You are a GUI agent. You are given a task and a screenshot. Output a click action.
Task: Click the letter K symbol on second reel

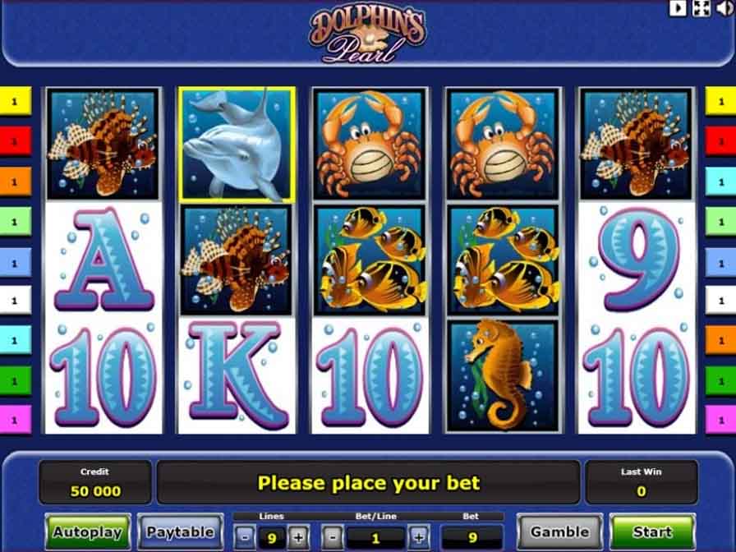click(237, 376)
